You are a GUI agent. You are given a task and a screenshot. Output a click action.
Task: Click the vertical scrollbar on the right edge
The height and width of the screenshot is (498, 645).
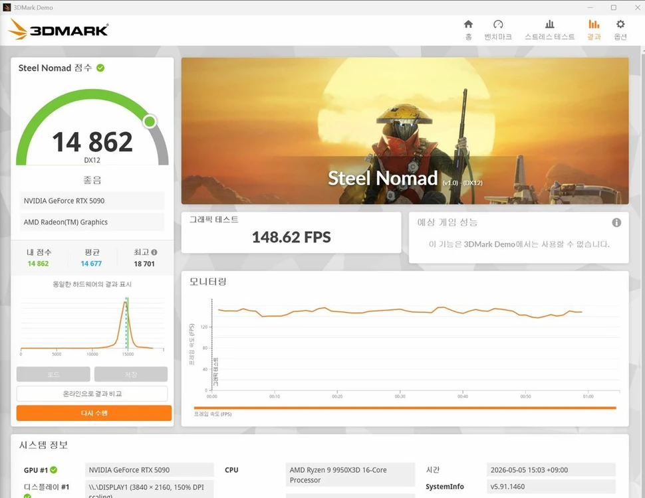[642, 271]
